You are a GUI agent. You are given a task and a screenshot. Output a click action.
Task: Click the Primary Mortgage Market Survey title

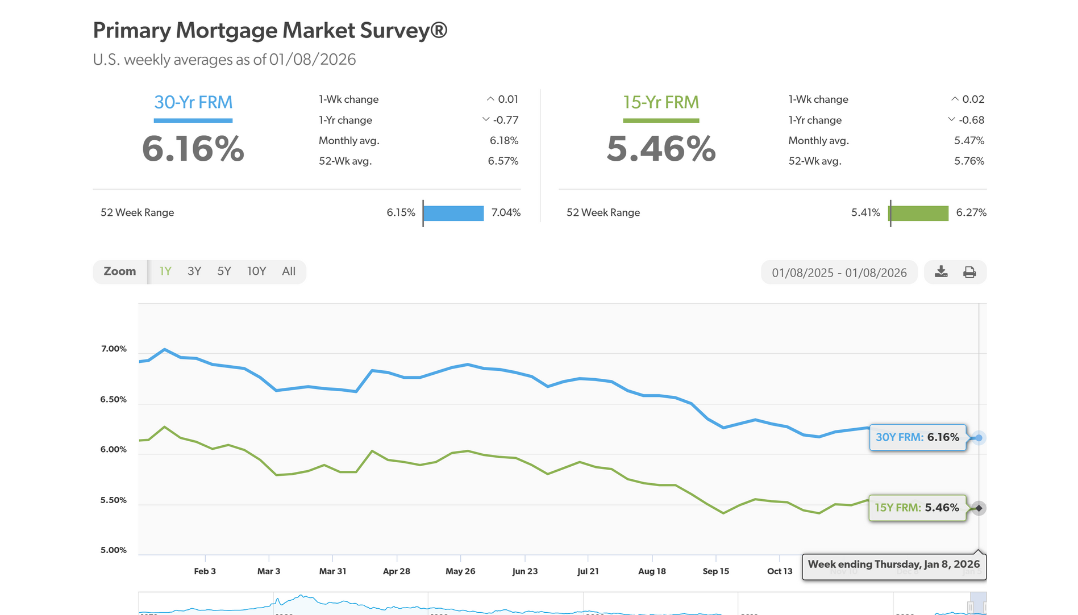pos(270,30)
